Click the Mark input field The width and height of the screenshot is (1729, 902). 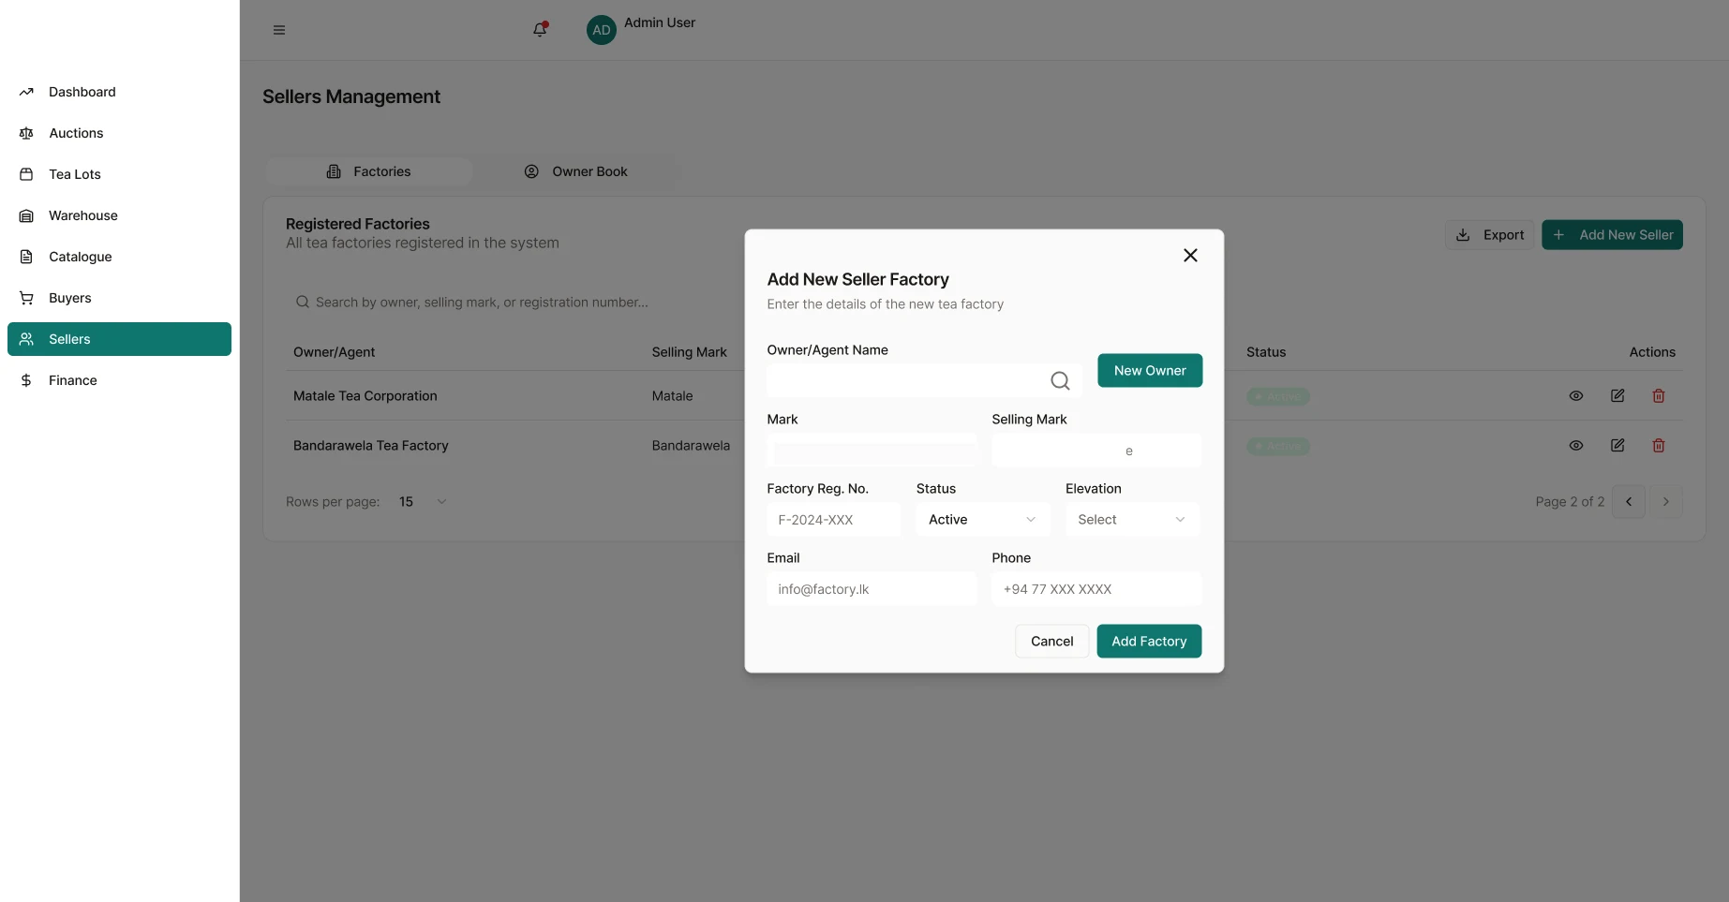pos(872,450)
